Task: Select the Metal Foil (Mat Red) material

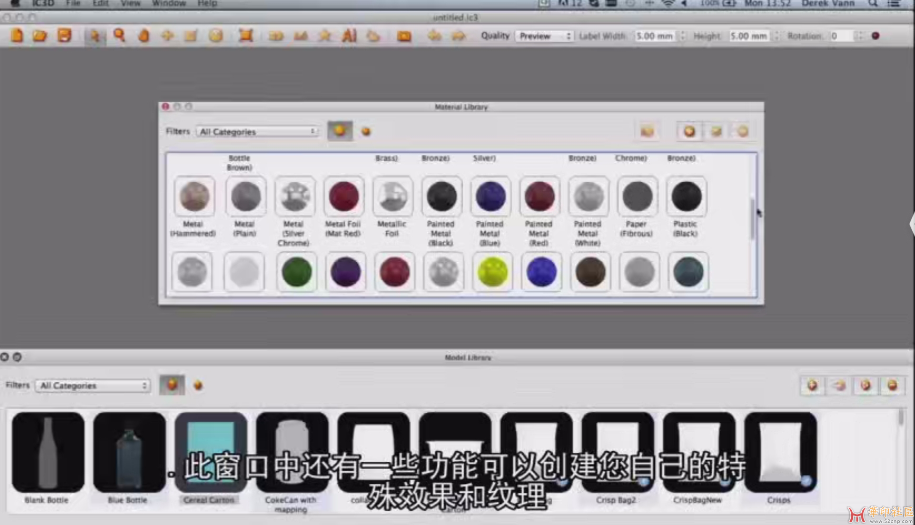Action: tap(343, 196)
